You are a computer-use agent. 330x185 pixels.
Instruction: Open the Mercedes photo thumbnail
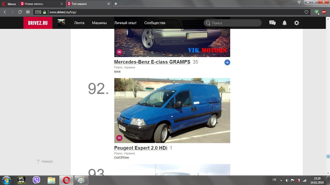pyautogui.click(x=172, y=43)
